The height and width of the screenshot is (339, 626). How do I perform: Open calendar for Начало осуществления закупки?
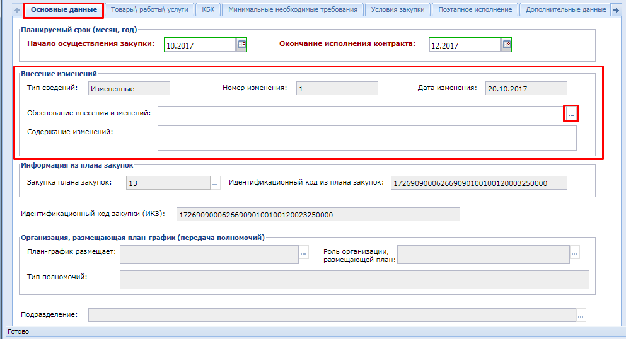tap(241, 45)
